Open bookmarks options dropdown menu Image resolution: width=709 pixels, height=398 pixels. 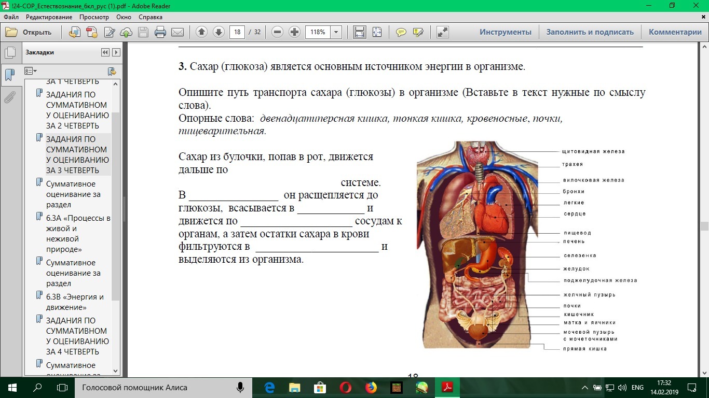[x=31, y=71]
